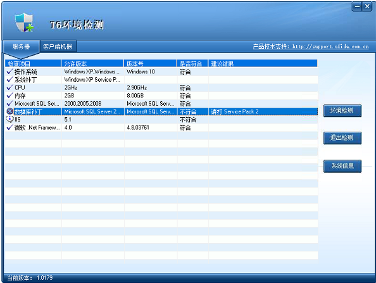Click the checkmark icon beside 系统补丁
Image resolution: width=376 pixels, height=283 pixels.
click(x=10, y=79)
